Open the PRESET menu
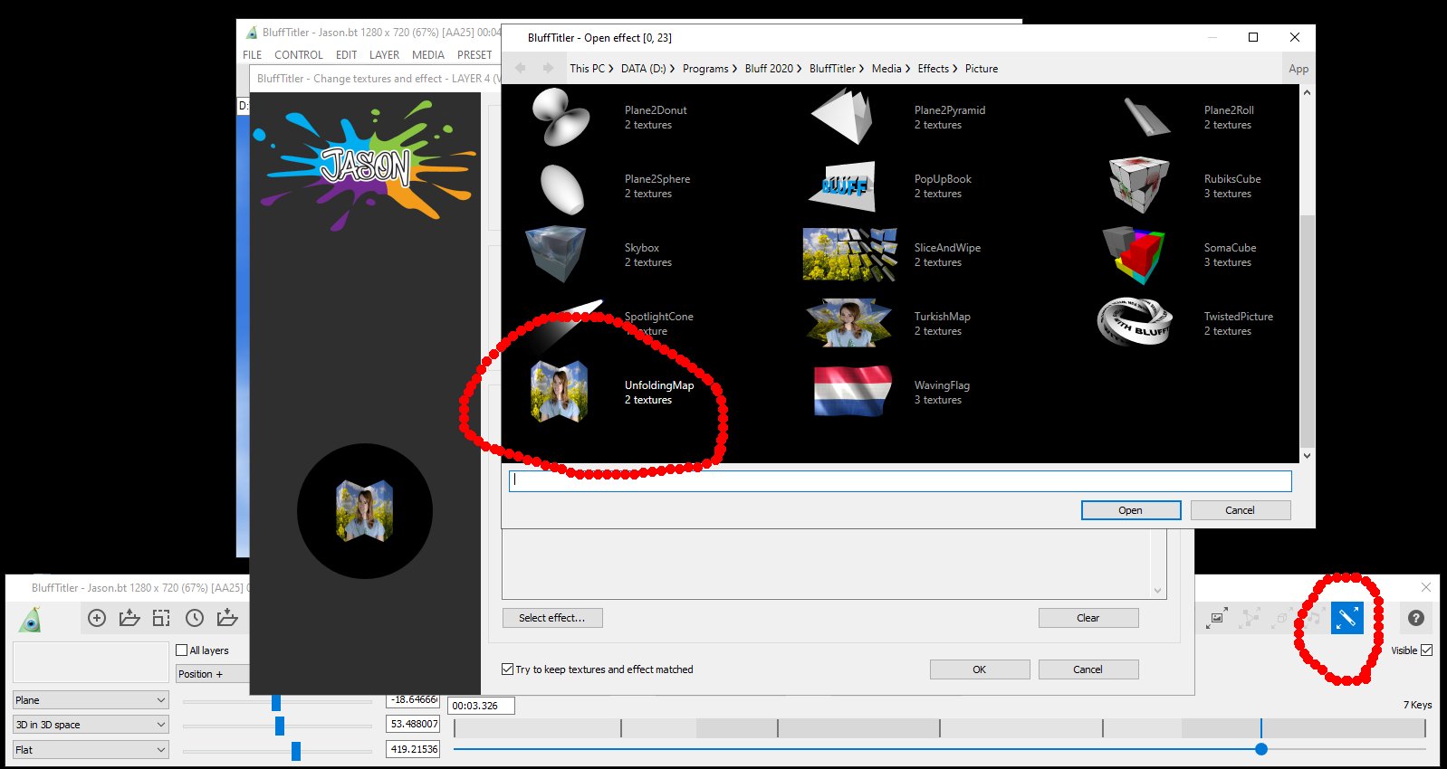Viewport: 1447px width, 769px height. [474, 55]
